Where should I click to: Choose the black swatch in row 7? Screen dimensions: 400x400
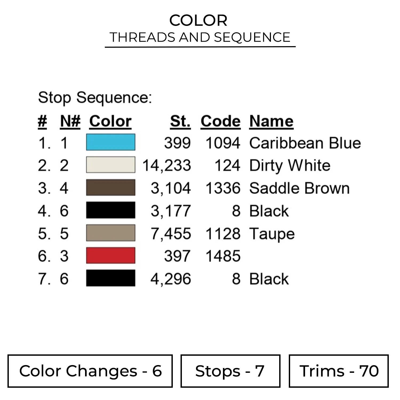110,278
